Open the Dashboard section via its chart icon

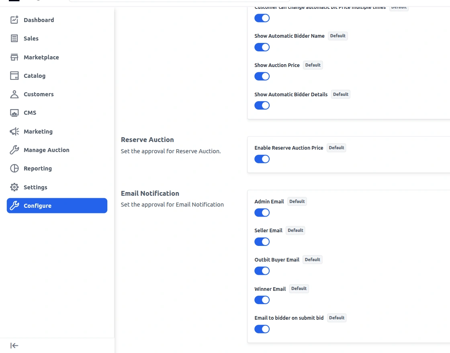[x=14, y=20]
